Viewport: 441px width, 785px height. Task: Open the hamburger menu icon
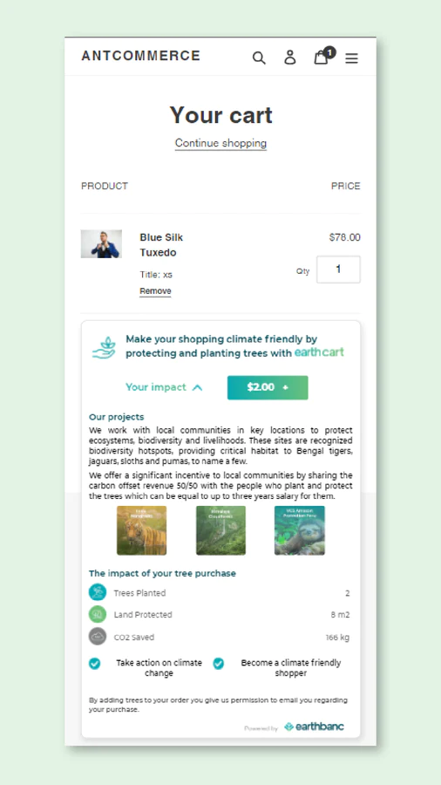(351, 58)
